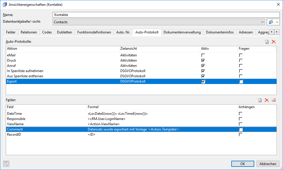
Task: Expand the Datenbanktabelle Contacts dropdown
Action: pos(262,22)
